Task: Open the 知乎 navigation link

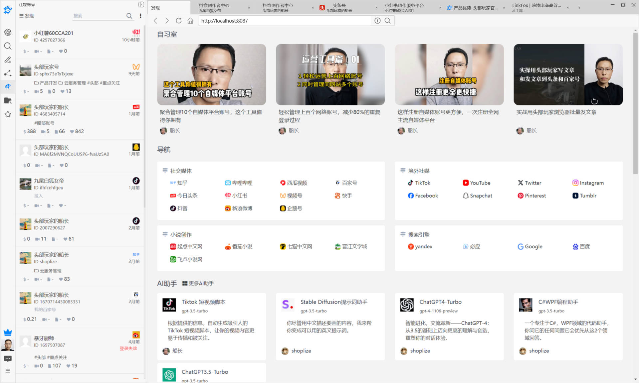Action: coord(179,183)
